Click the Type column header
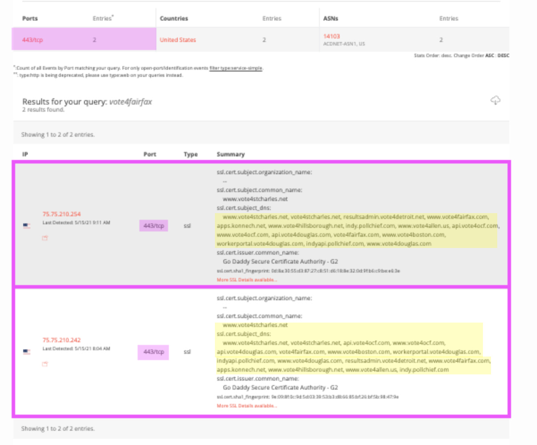Viewport: 537px width, 445px height. click(x=190, y=154)
